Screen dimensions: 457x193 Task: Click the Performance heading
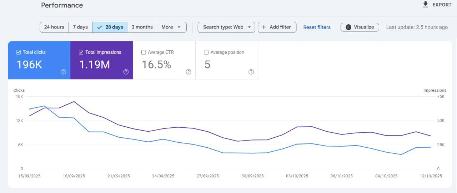62,5
